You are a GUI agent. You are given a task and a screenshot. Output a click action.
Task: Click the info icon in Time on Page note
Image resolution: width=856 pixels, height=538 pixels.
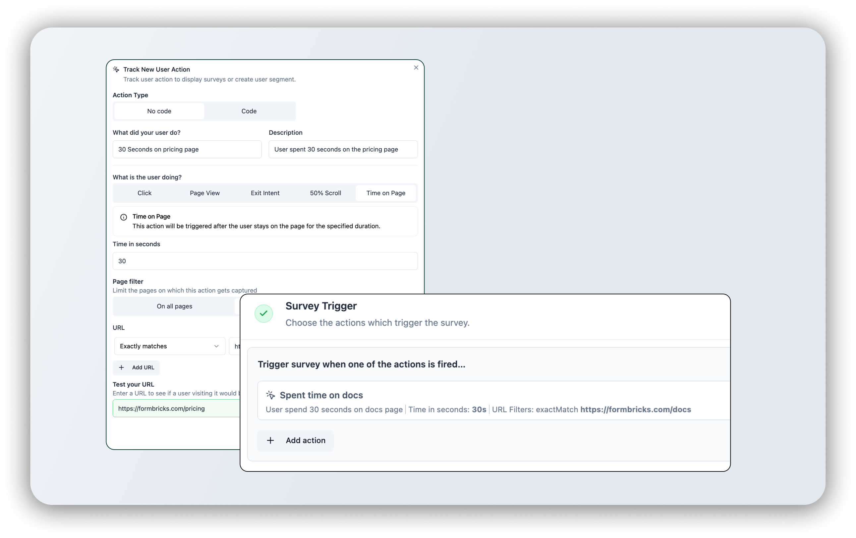coord(123,217)
